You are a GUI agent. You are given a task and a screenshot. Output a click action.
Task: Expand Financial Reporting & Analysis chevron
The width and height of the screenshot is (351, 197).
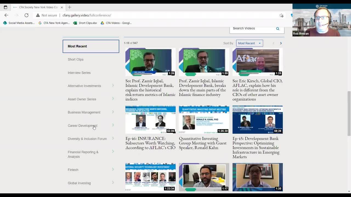pos(113,151)
